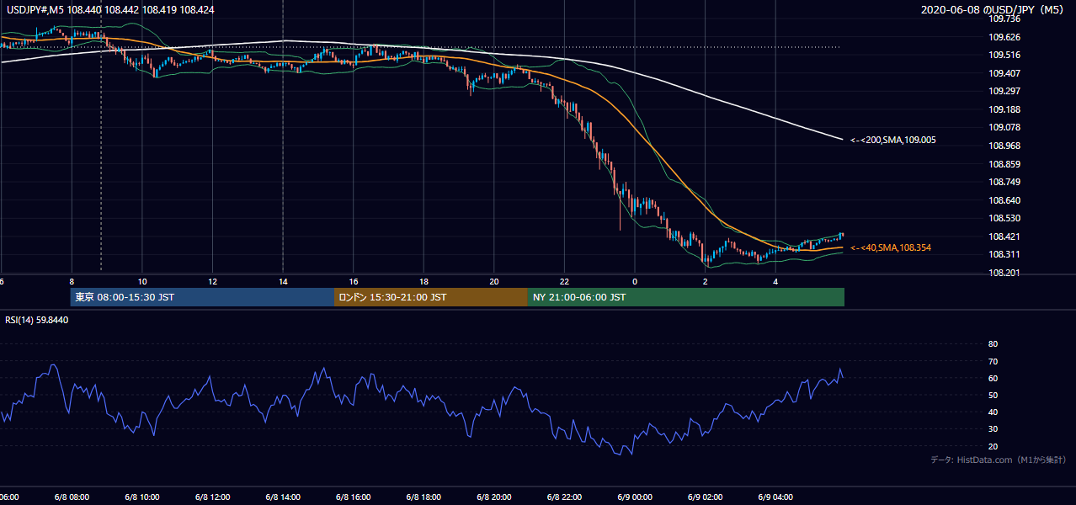Click the 6/9 00:00 bottom time label
The width and height of the screenshot is (1076, 505).
(635, 497)
